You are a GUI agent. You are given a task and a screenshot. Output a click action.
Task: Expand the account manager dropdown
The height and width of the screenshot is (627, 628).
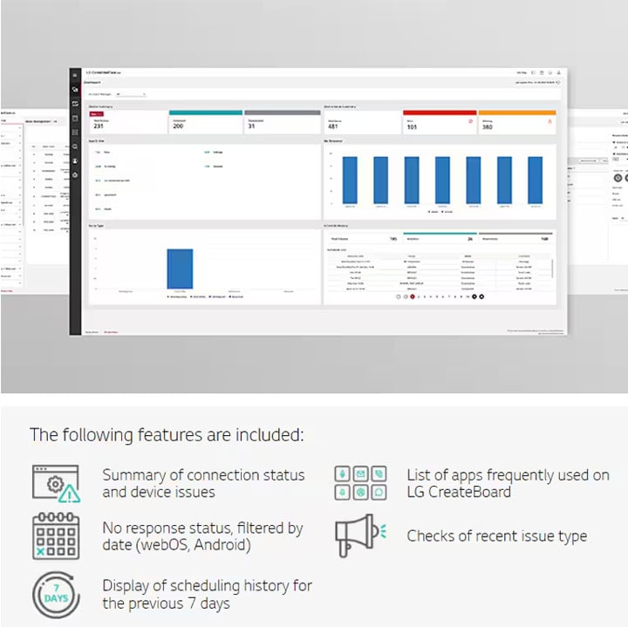click(x=131, y=94)
